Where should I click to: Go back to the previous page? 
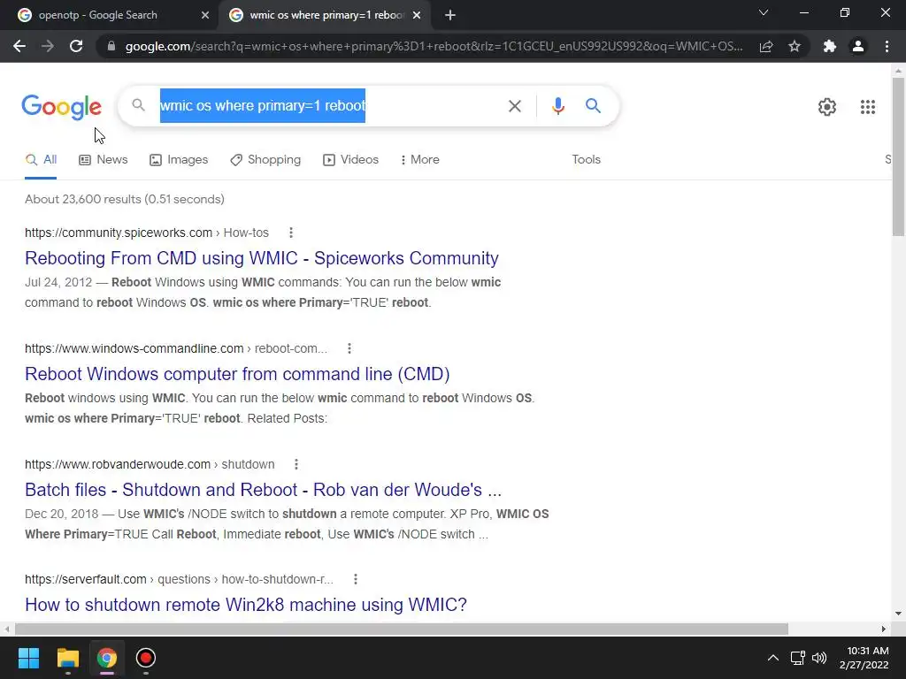point(19,46)
